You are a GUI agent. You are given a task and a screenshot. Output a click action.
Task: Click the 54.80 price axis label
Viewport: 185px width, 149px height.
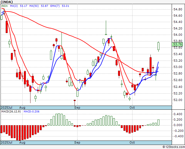(x=178, y=9)
